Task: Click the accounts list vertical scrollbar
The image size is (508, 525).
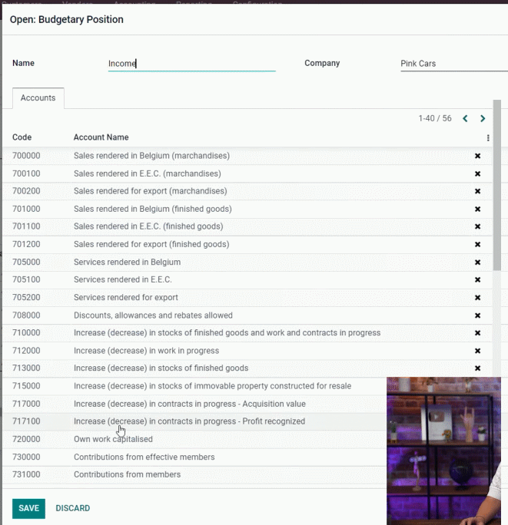Action: [x=497, y=185]
